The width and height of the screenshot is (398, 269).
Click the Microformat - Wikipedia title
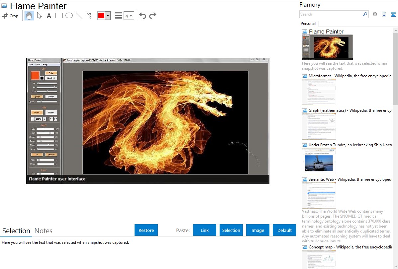(x=350, y=76)
